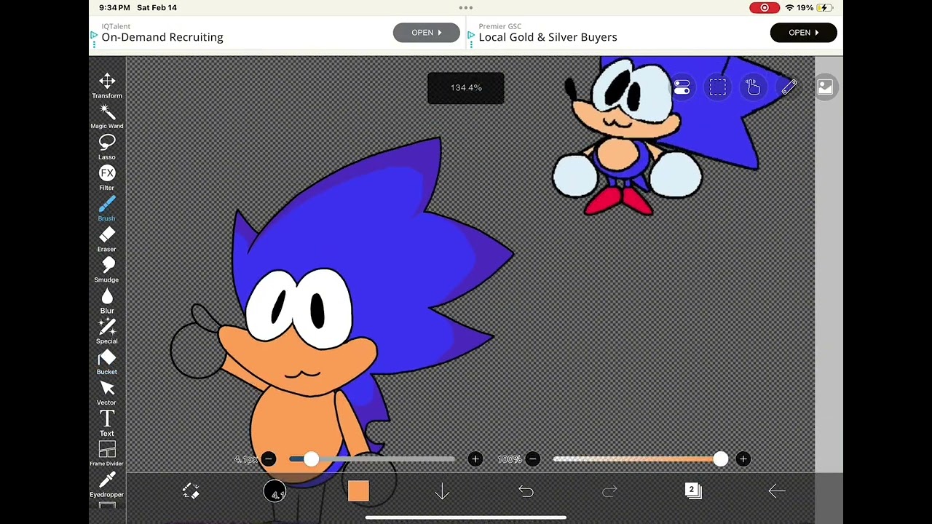Click On-Demand Recruiting ad title
932x524 pixels.
[162, 37]
